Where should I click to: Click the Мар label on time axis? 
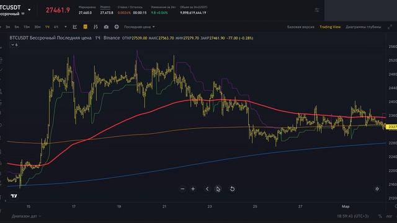346,206
